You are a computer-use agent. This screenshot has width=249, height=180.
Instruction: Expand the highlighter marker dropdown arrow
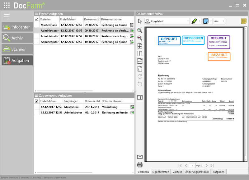(x=200, y=21)
